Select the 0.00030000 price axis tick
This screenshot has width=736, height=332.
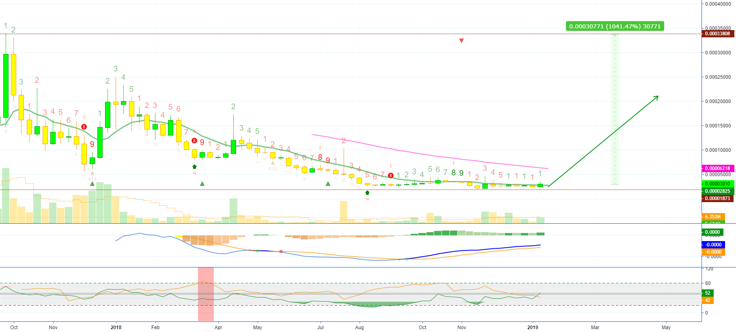point(718,53)
